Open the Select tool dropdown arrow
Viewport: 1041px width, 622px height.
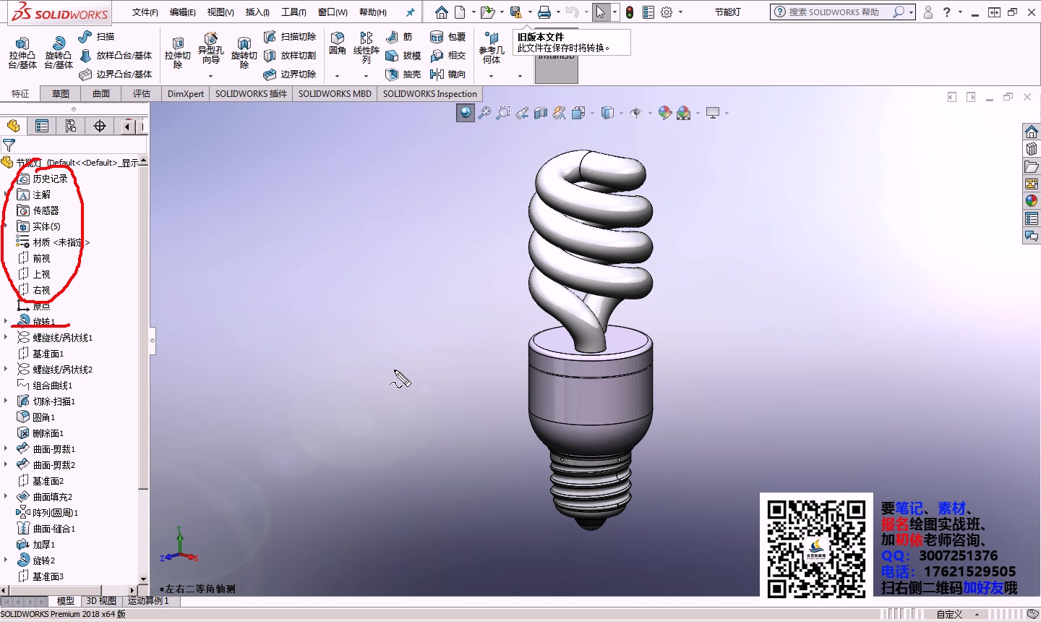614,12
